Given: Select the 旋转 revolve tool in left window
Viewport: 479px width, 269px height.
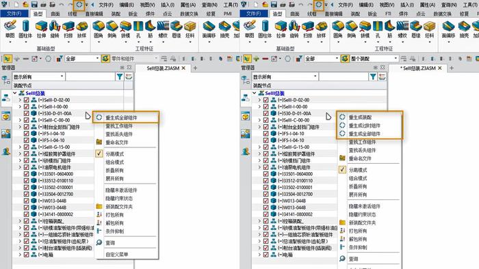Looking at the screenshot, I should [x=55, y=29].
